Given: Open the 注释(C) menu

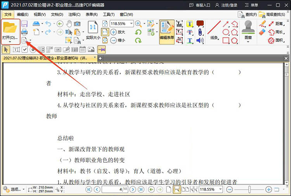Looking at the screenshot, I should coord(74,14).
